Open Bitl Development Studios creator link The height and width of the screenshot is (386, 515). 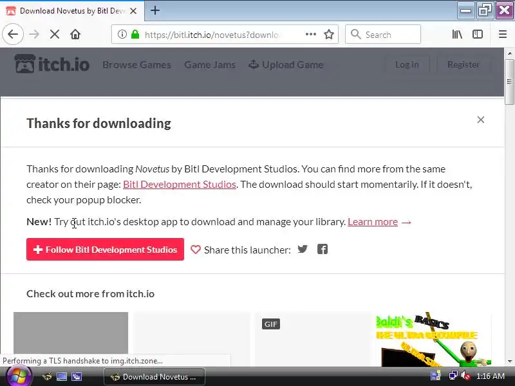click(180, 185)
